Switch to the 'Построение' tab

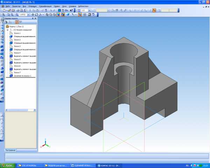tap(10, 150)
